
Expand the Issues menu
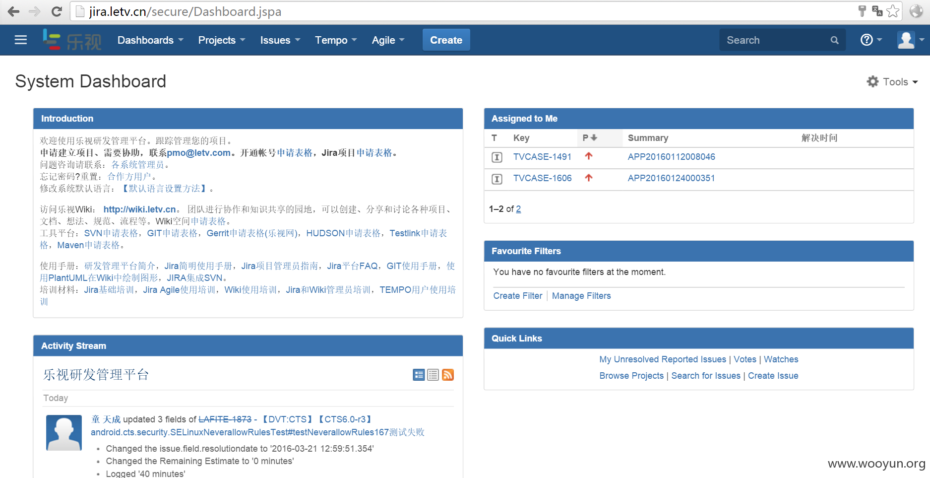pos(280,40)
